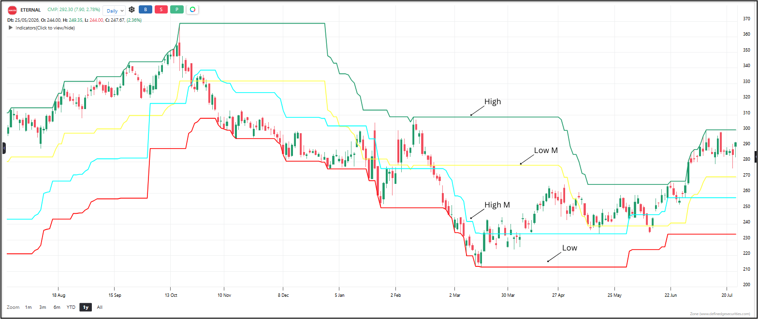The height and width of the screenshot is (319, 758).
Task: Open the definedgesecurities.com zone link
Action: pyautogui.click(x=720, y=314)
